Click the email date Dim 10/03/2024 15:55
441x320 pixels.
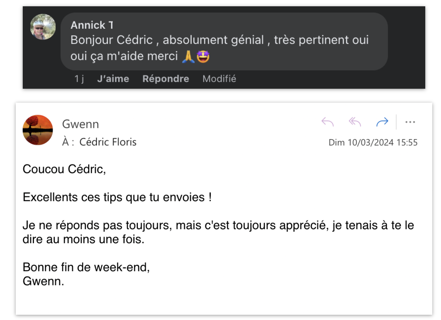(373, 143)
